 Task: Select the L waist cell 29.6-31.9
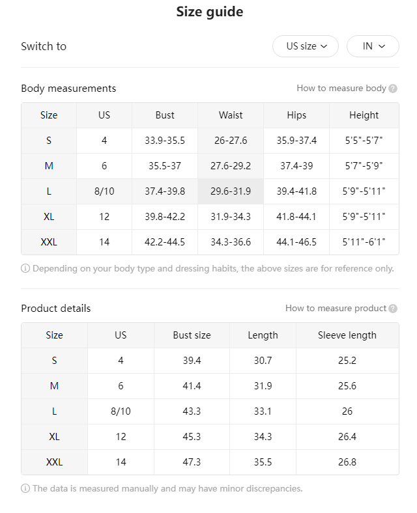(x=231, y=191)
